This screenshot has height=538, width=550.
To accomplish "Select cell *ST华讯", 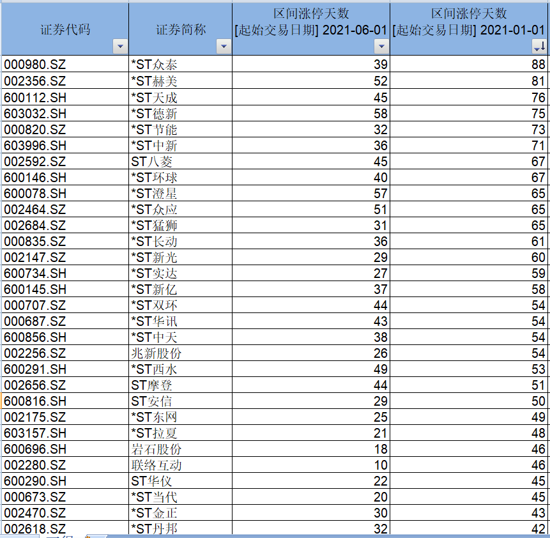I will click(181, 321).
